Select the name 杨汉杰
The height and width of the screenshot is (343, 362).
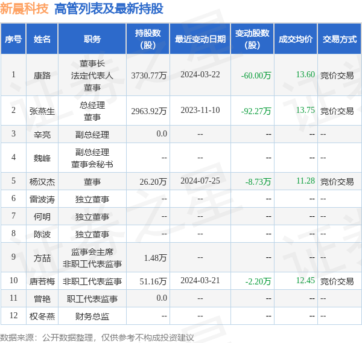[42, 182]
